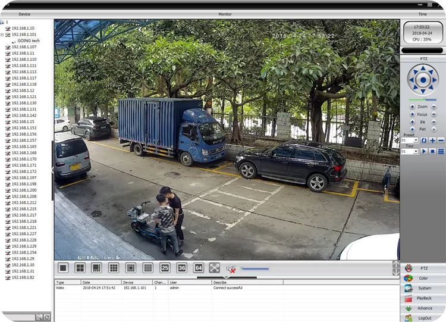The image size is (446, 322).
Task: Open the PlayBack menu button
Action: click(423, 298)
